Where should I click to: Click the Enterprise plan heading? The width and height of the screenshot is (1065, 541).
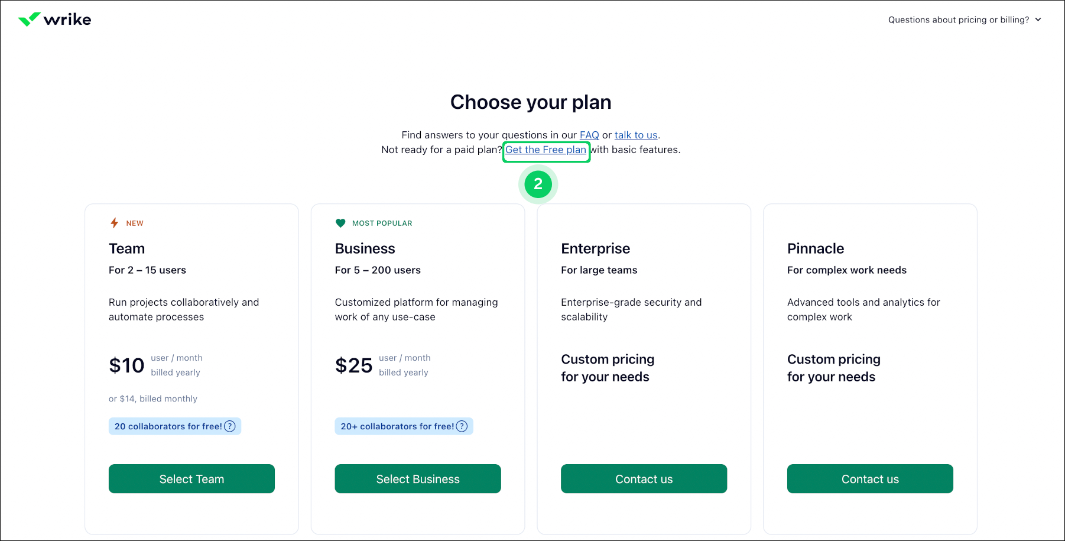[x=595, y=248]
